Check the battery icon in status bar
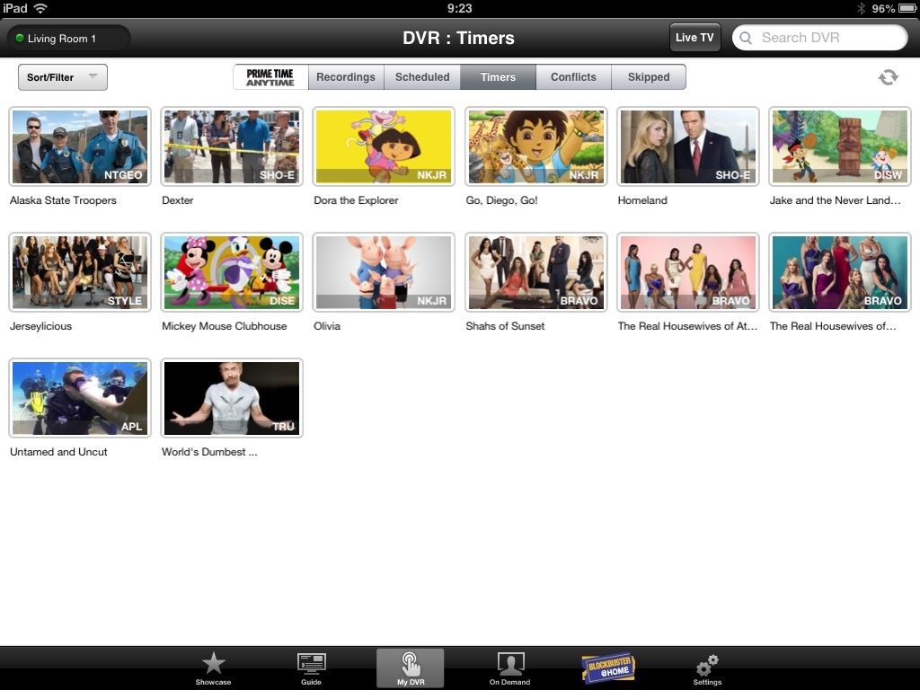 pos(907,8)
